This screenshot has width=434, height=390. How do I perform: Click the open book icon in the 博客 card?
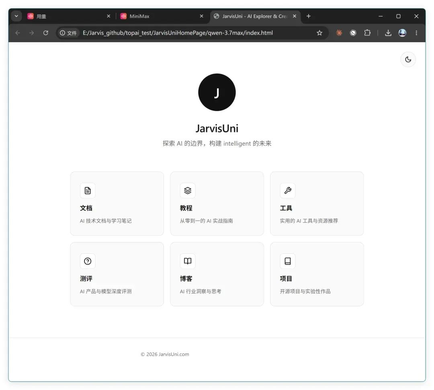point(188,261)
